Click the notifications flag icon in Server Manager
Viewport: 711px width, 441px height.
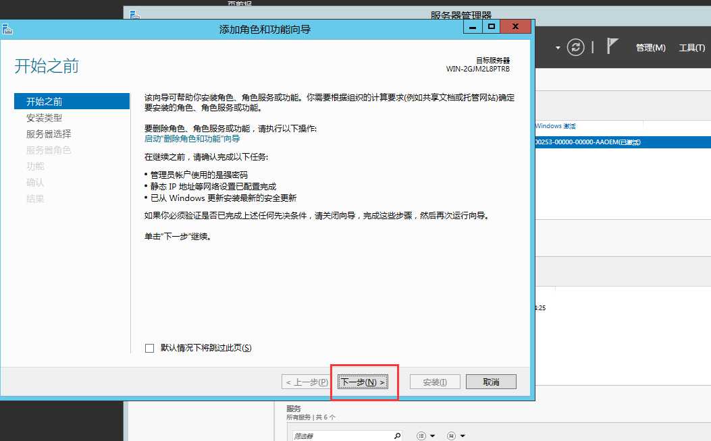click(612, 46)
